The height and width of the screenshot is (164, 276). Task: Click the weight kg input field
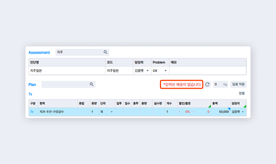point(220,84)
